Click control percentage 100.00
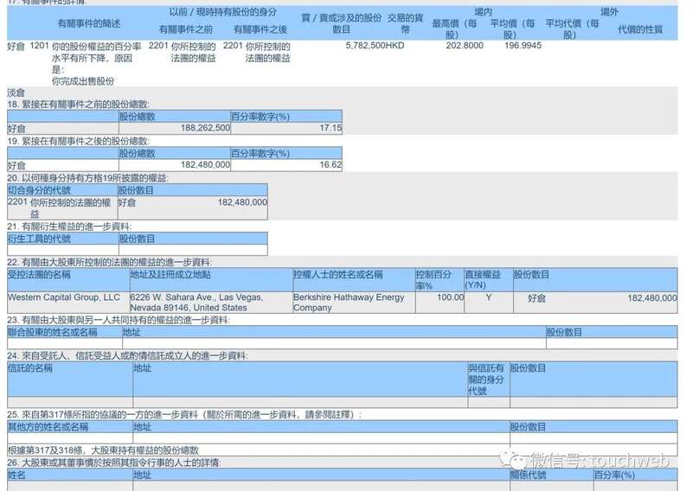692x491 pixels. (450, 297)
